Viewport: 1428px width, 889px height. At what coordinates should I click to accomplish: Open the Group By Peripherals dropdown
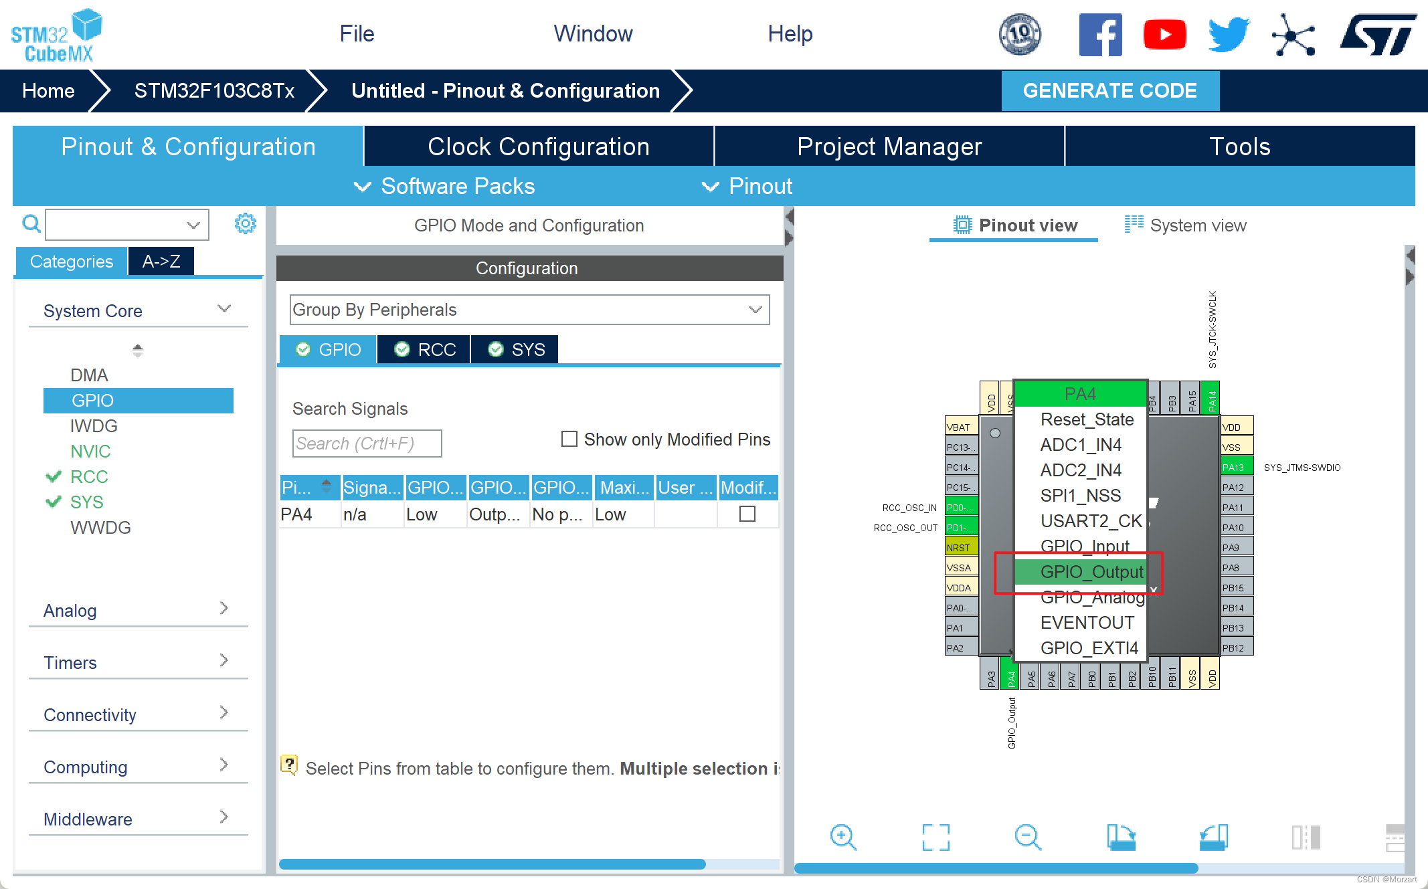click(x=529, y=310)
